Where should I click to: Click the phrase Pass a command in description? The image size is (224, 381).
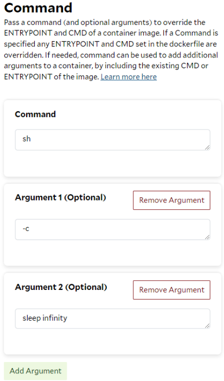tap(31, 22)
